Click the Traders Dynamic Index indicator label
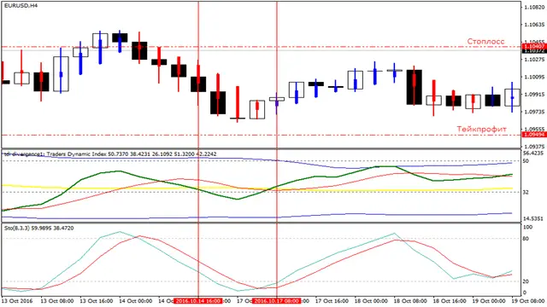 point(110,153)
